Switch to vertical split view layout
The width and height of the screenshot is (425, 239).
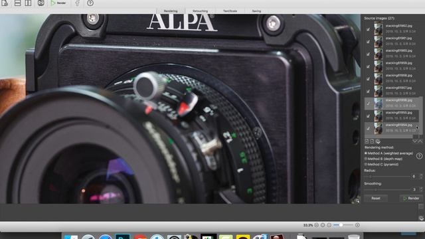point(28,3)
